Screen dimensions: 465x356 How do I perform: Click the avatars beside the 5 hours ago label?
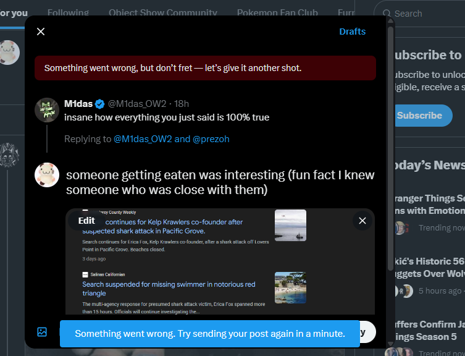point(404,291)
